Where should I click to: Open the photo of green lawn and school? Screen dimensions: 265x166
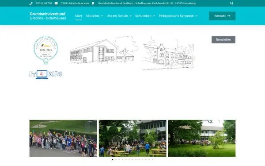point(202,138)
